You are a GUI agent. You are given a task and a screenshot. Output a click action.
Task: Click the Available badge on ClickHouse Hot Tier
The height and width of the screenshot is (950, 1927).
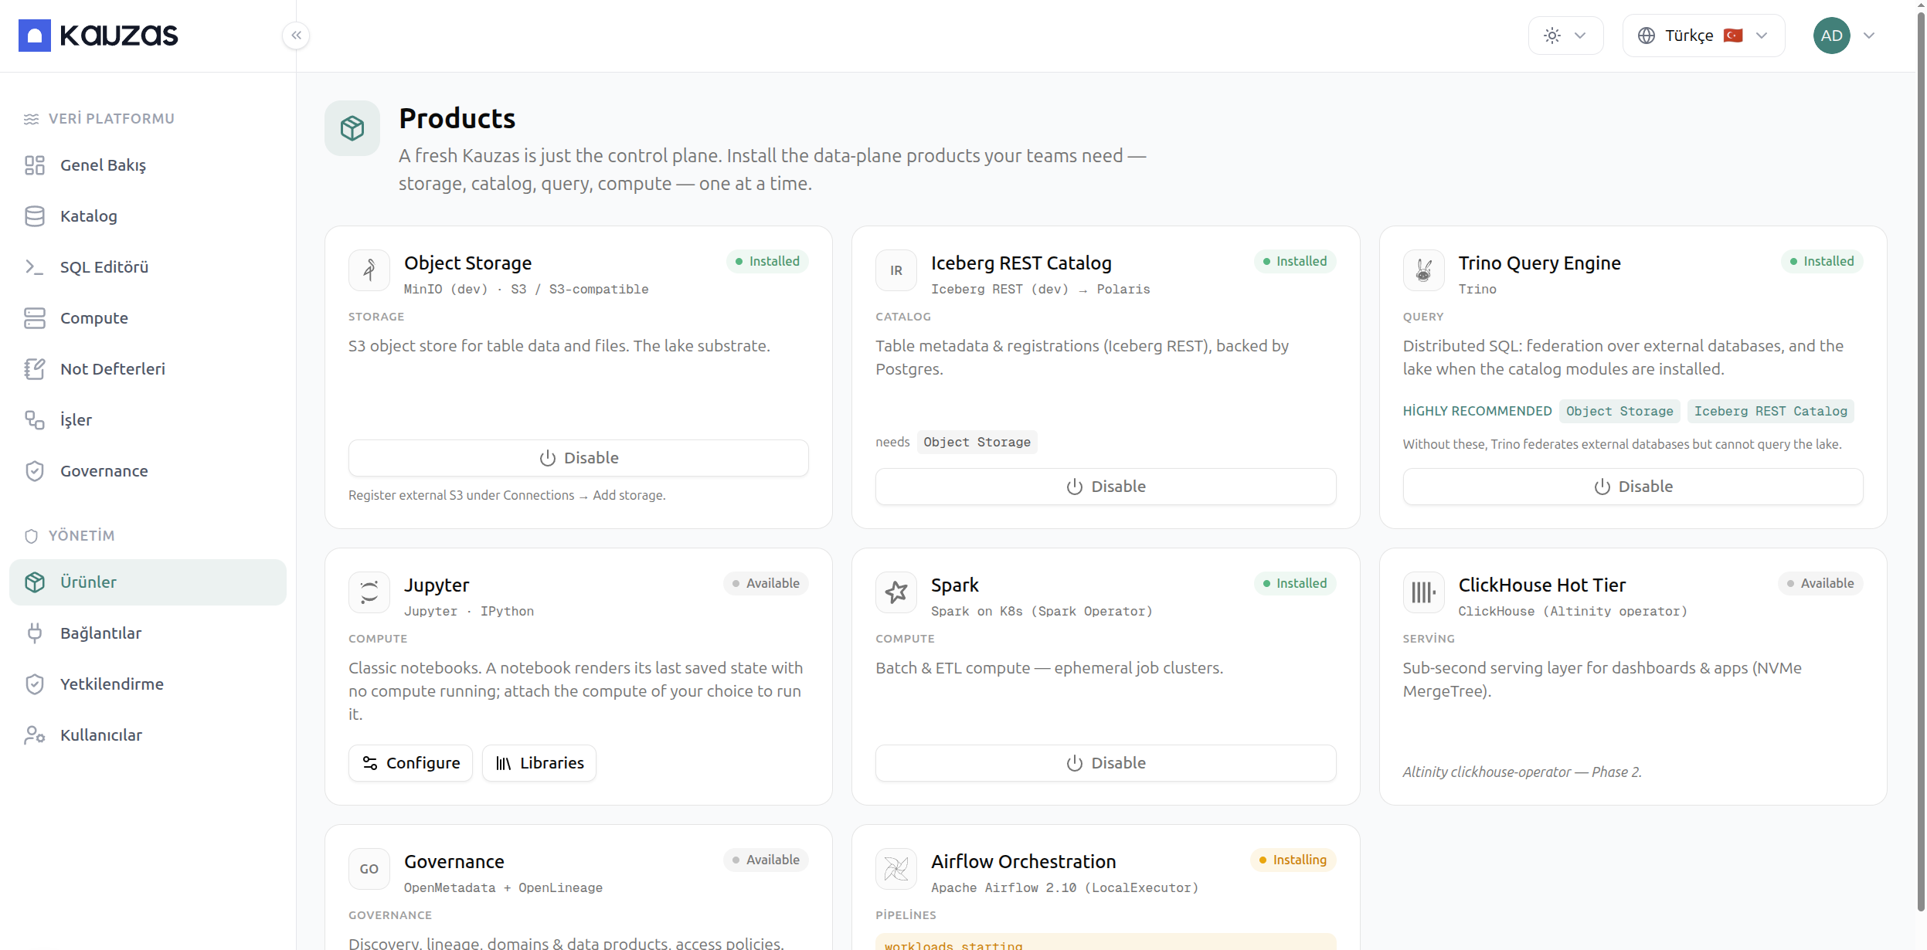1820,583
